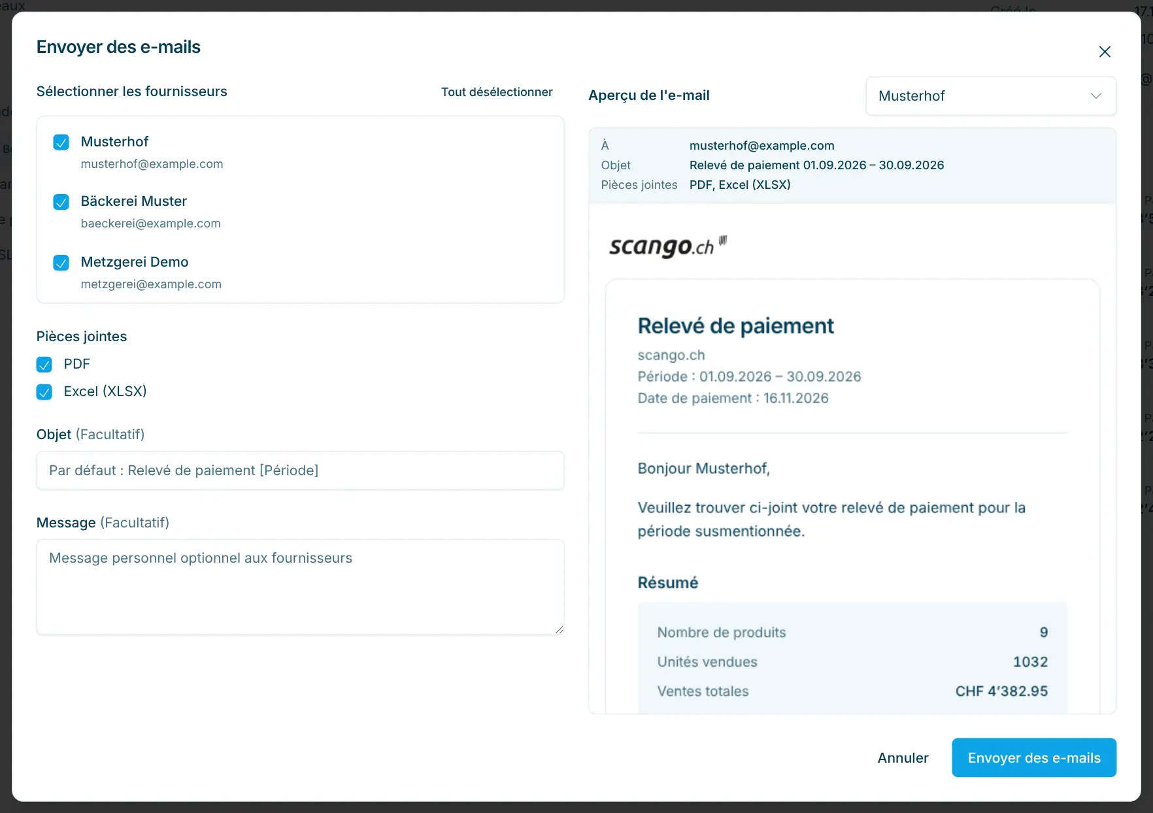Close the Envoyer des e-mails dialog
The height and width of the screenshot is (813, 1153).
click(1105, 52)
